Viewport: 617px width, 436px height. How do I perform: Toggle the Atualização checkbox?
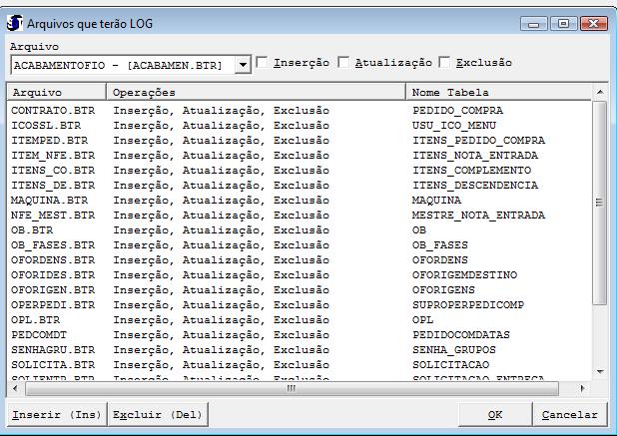click(344, 63)
